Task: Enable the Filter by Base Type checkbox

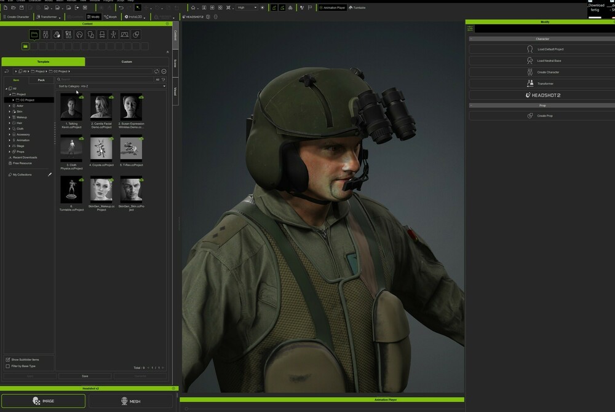Action: (7, 366)
